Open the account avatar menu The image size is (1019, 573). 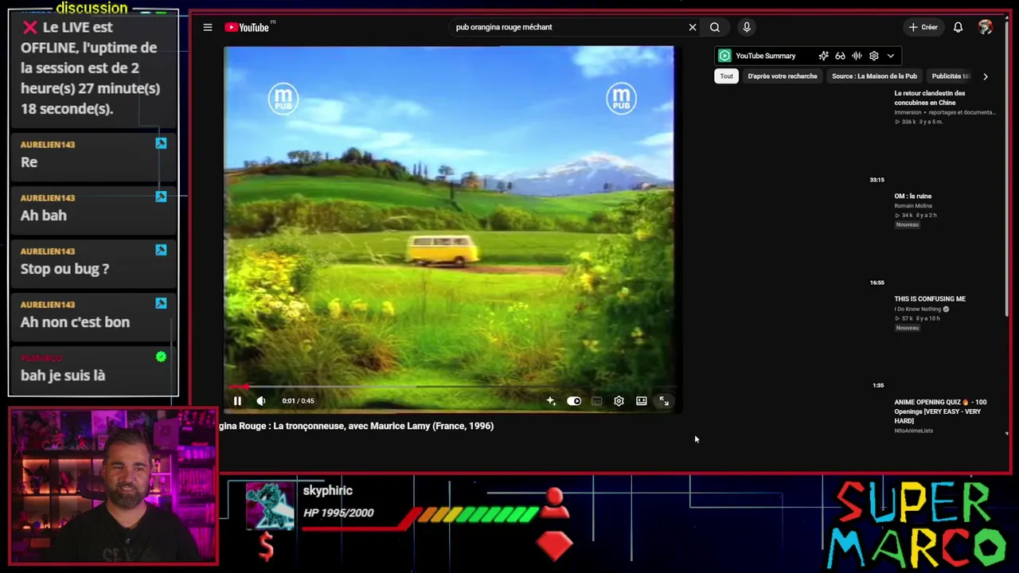986,27
